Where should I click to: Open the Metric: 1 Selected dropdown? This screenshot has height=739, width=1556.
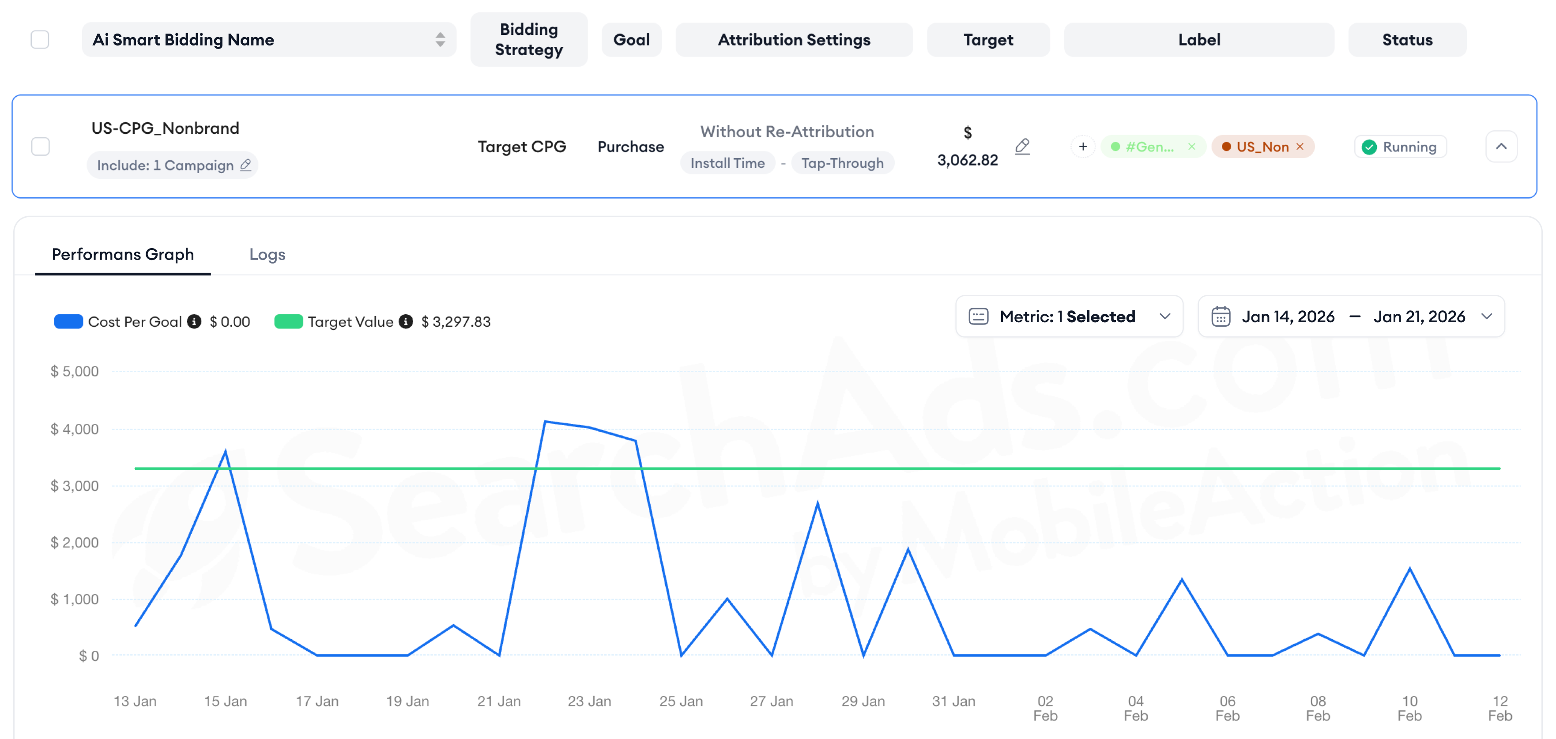point(1069,317)
